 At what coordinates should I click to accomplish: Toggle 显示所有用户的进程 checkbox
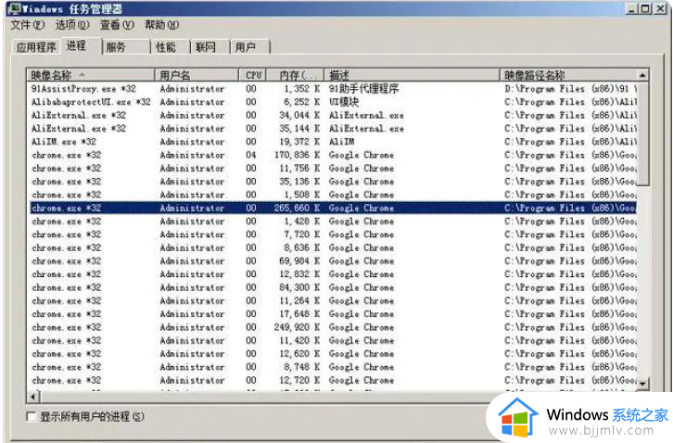[31, 416]
